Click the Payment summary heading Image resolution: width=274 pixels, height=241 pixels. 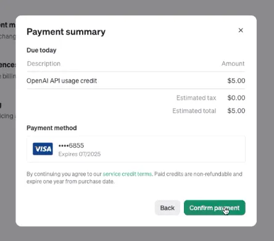pos(66,32)
